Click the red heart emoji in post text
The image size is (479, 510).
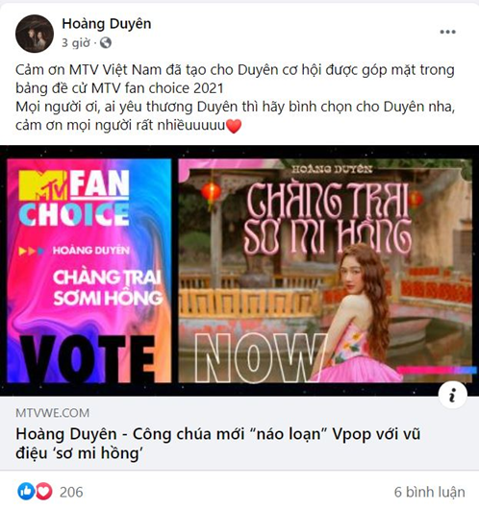[x=234, y=126]
